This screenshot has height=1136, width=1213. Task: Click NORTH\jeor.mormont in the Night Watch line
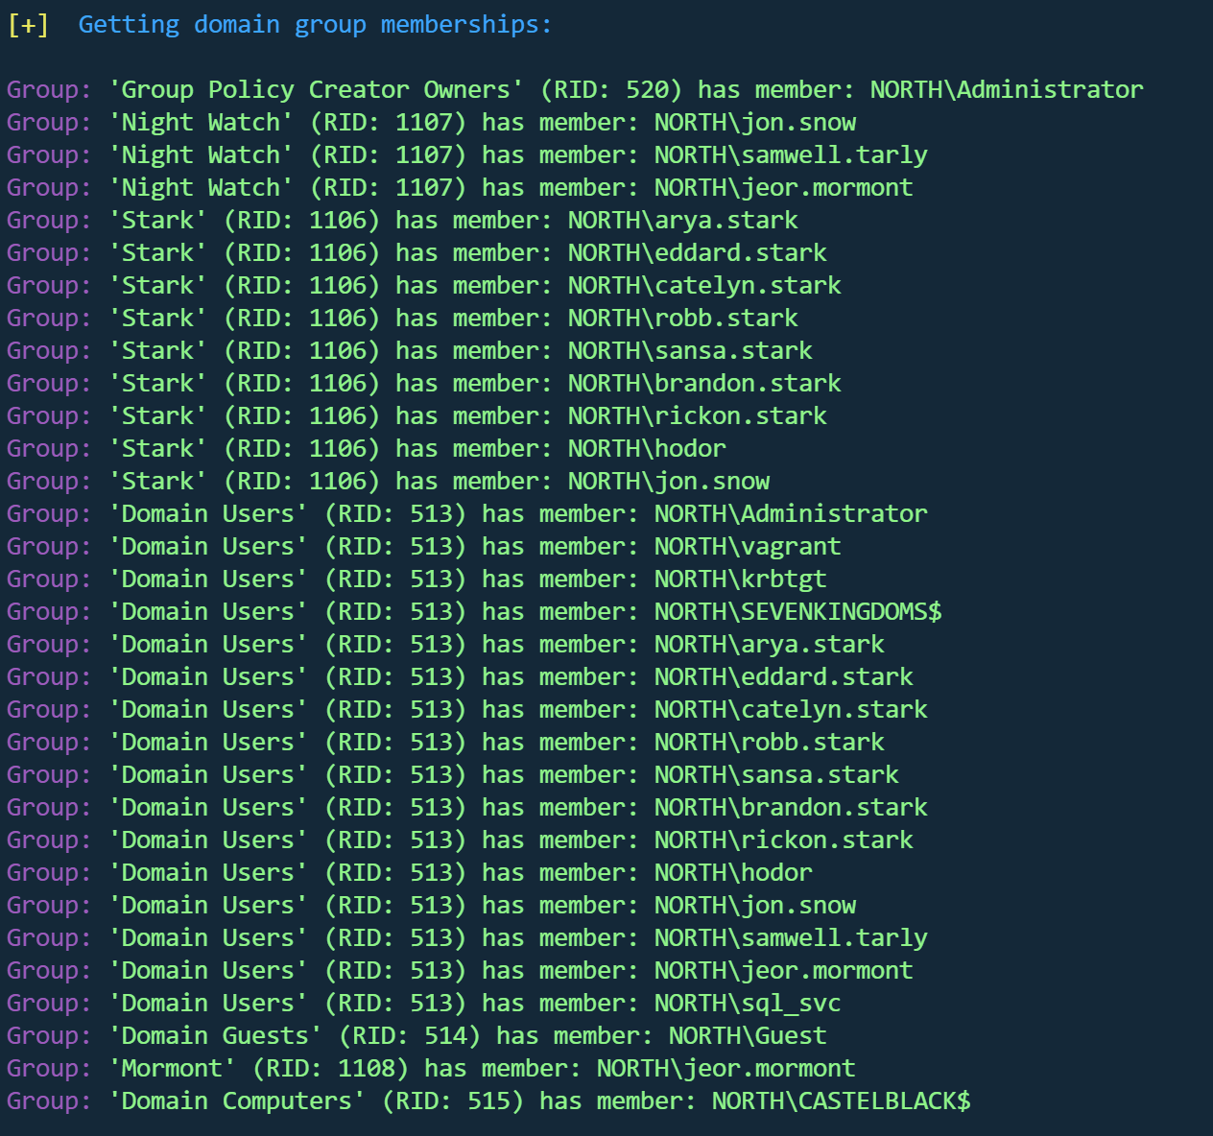tap(783, 188)
